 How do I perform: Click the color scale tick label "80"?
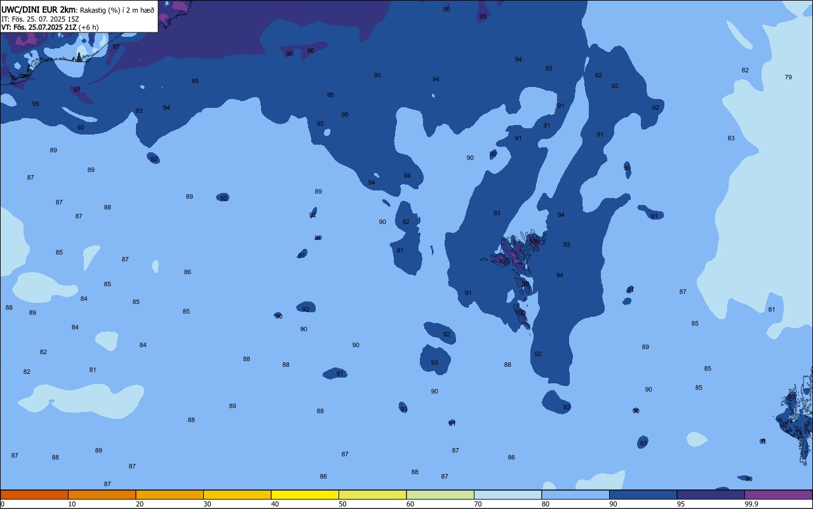tap(546, 504)
